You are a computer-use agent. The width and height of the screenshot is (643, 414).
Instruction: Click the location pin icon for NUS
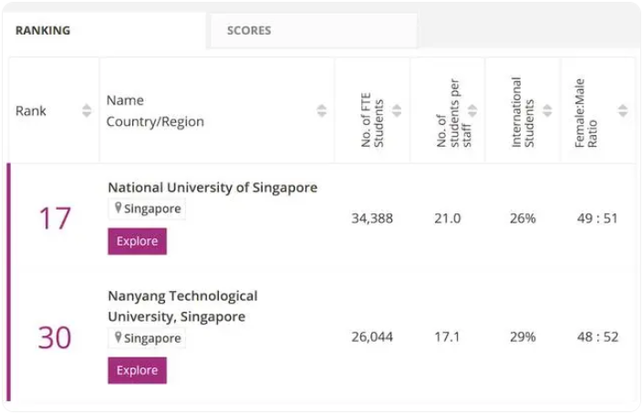click(x=118, y=208)
